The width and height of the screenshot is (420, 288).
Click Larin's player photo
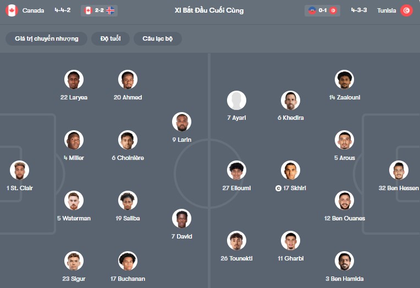click(181, 122)
